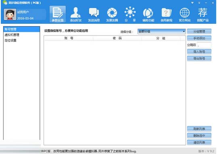
Task: Click the 分组 column header
Action: point(161,38)
